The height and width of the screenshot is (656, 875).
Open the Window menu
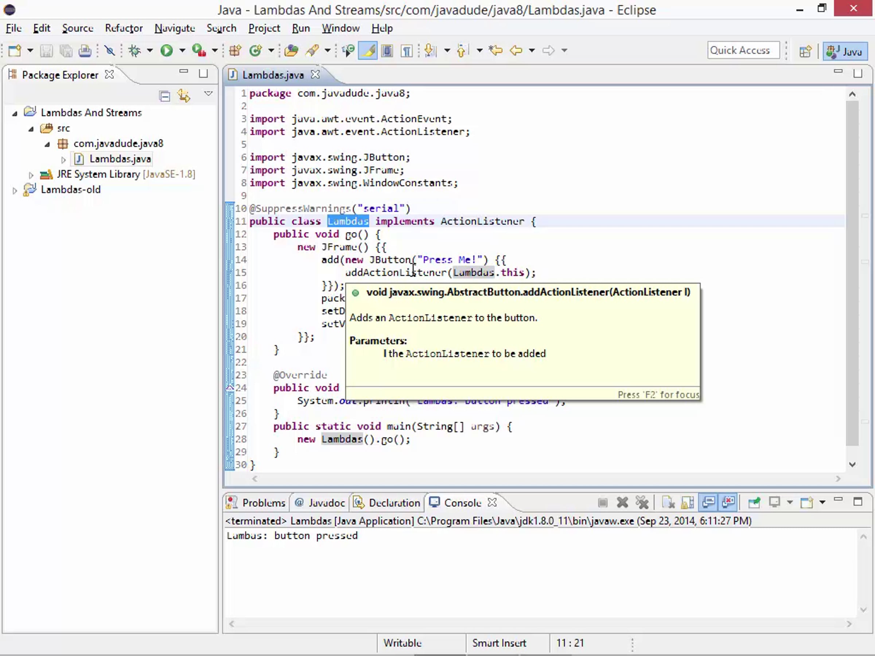point(341,28)
